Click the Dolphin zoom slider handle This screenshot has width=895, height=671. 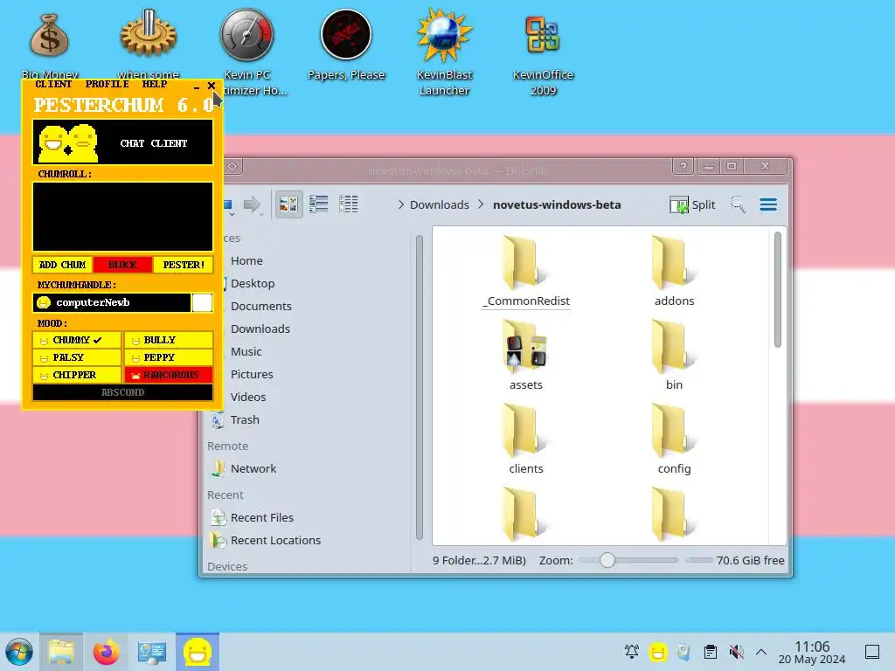pyautogui.click(x=607, y=560)
